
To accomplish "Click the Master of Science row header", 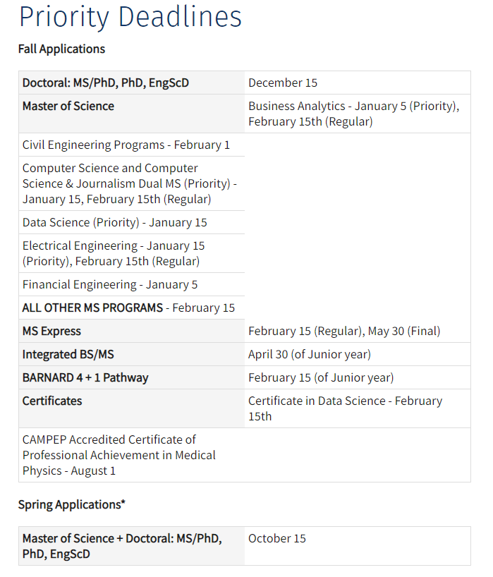I will point(68,107).
